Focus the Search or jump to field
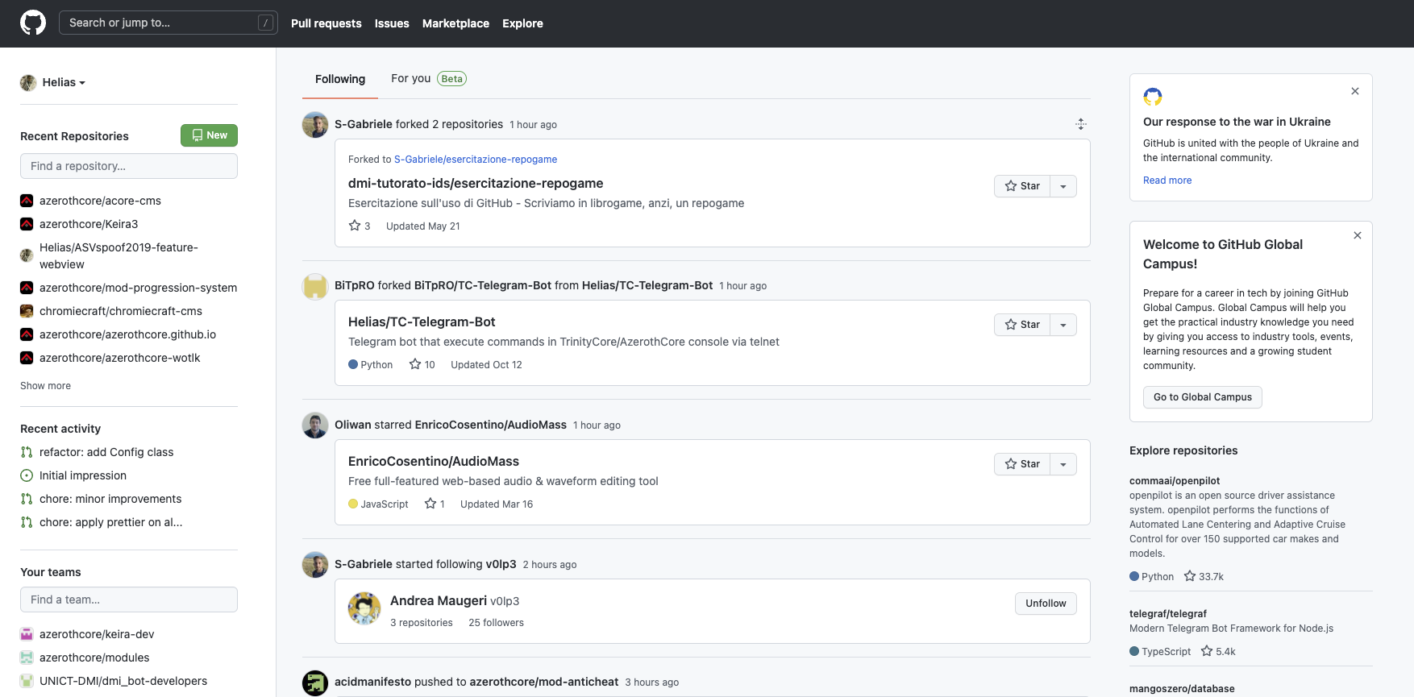The width and height of the screenshot is (1414, 697). [168, 23]
